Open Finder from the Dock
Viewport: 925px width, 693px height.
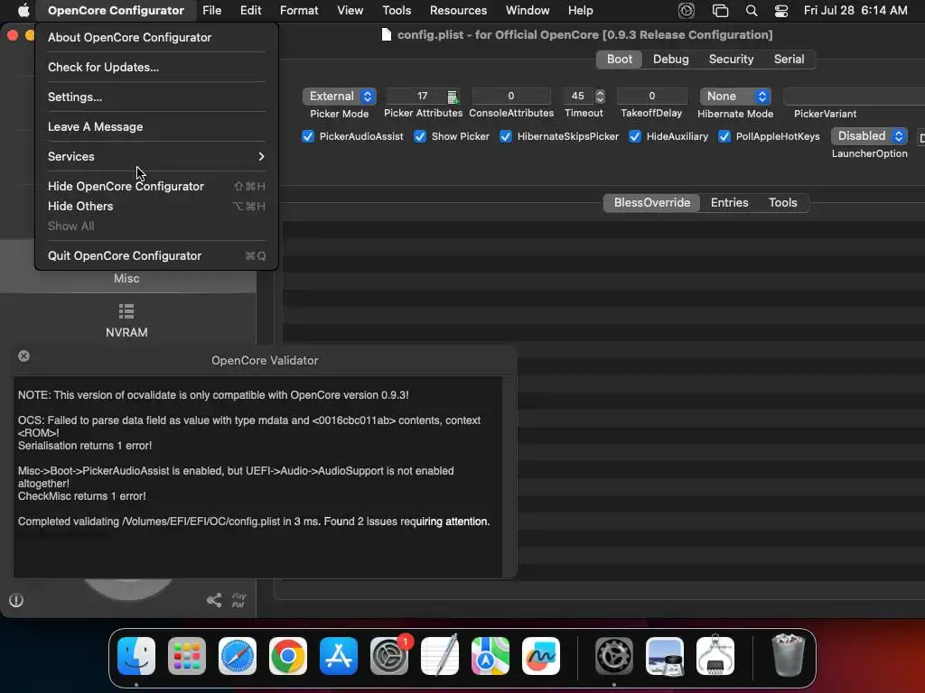tap(136, 655)
